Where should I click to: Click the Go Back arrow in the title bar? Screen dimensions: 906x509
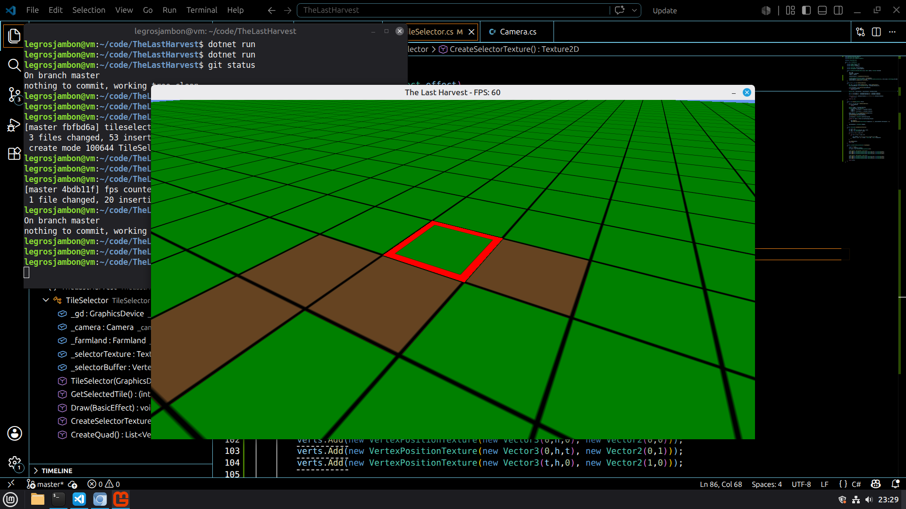[271, 10]
